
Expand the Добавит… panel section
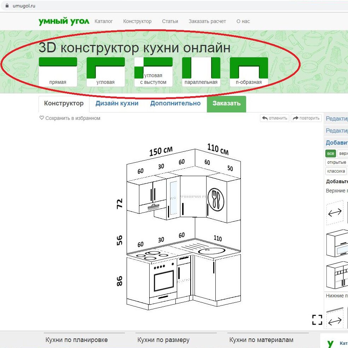(x=336, y=143)
